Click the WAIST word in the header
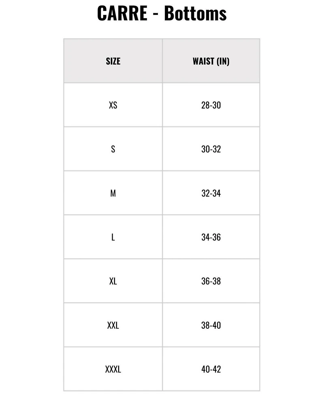The height and width of the screenshot is (396, 324). click(203, 61)
